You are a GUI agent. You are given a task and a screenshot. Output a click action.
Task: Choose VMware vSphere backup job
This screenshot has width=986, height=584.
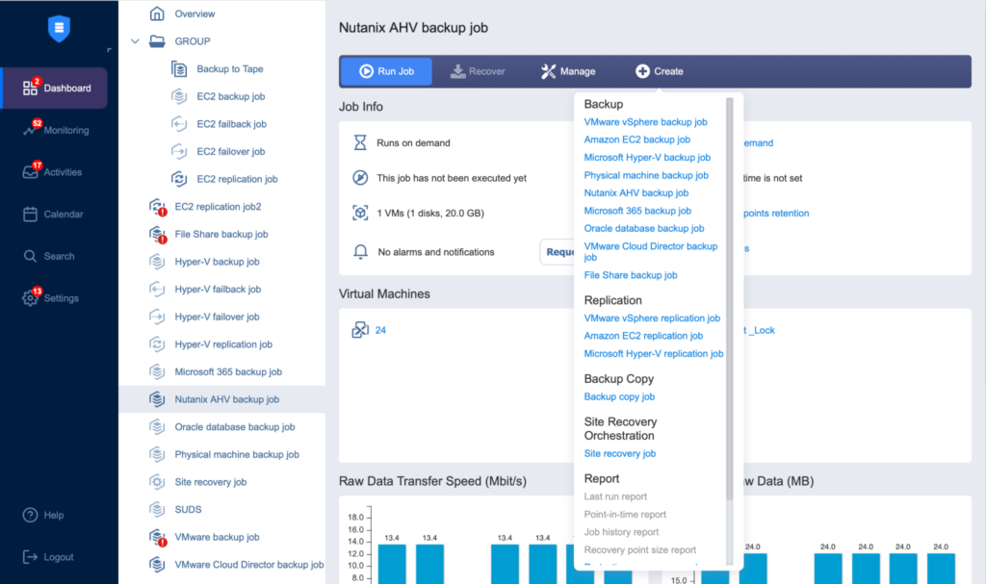pos(645,122)
